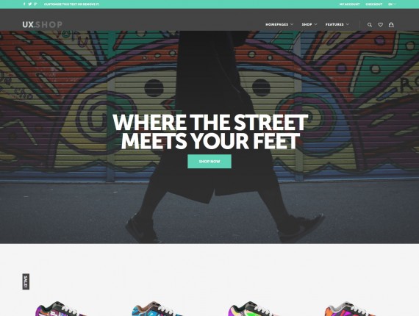Open the wishlist heart icon

tap(380, 24)
